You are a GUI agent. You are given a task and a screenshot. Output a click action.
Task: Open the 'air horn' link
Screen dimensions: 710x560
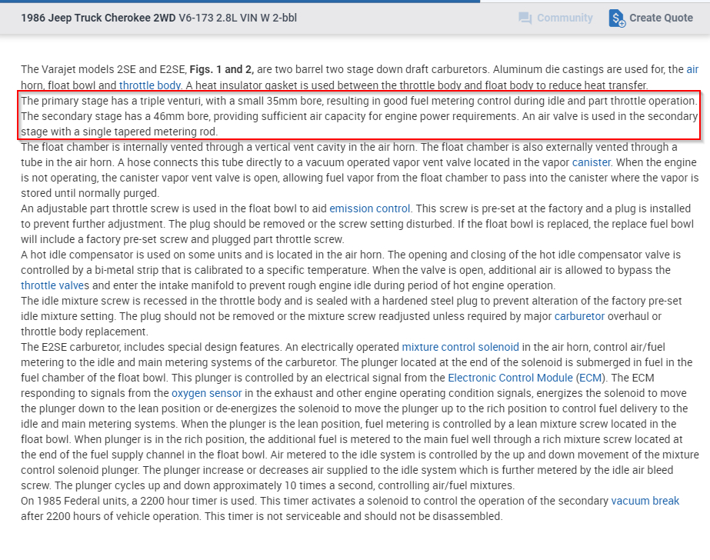[692, 69]
